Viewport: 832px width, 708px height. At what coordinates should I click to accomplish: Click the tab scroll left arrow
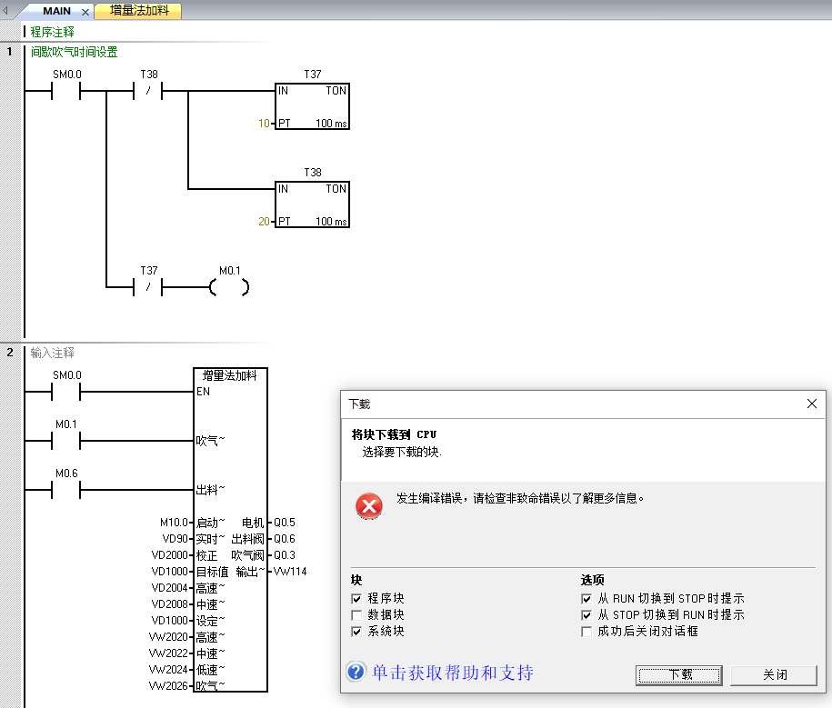[x=7, y=11]
